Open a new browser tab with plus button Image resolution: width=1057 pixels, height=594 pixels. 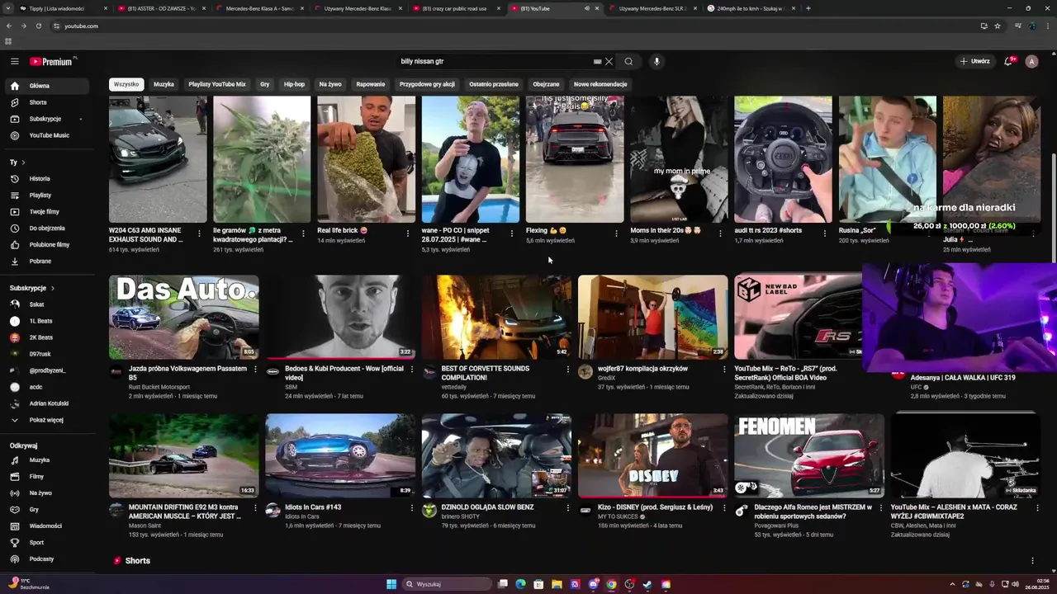(x=808, y=8)
